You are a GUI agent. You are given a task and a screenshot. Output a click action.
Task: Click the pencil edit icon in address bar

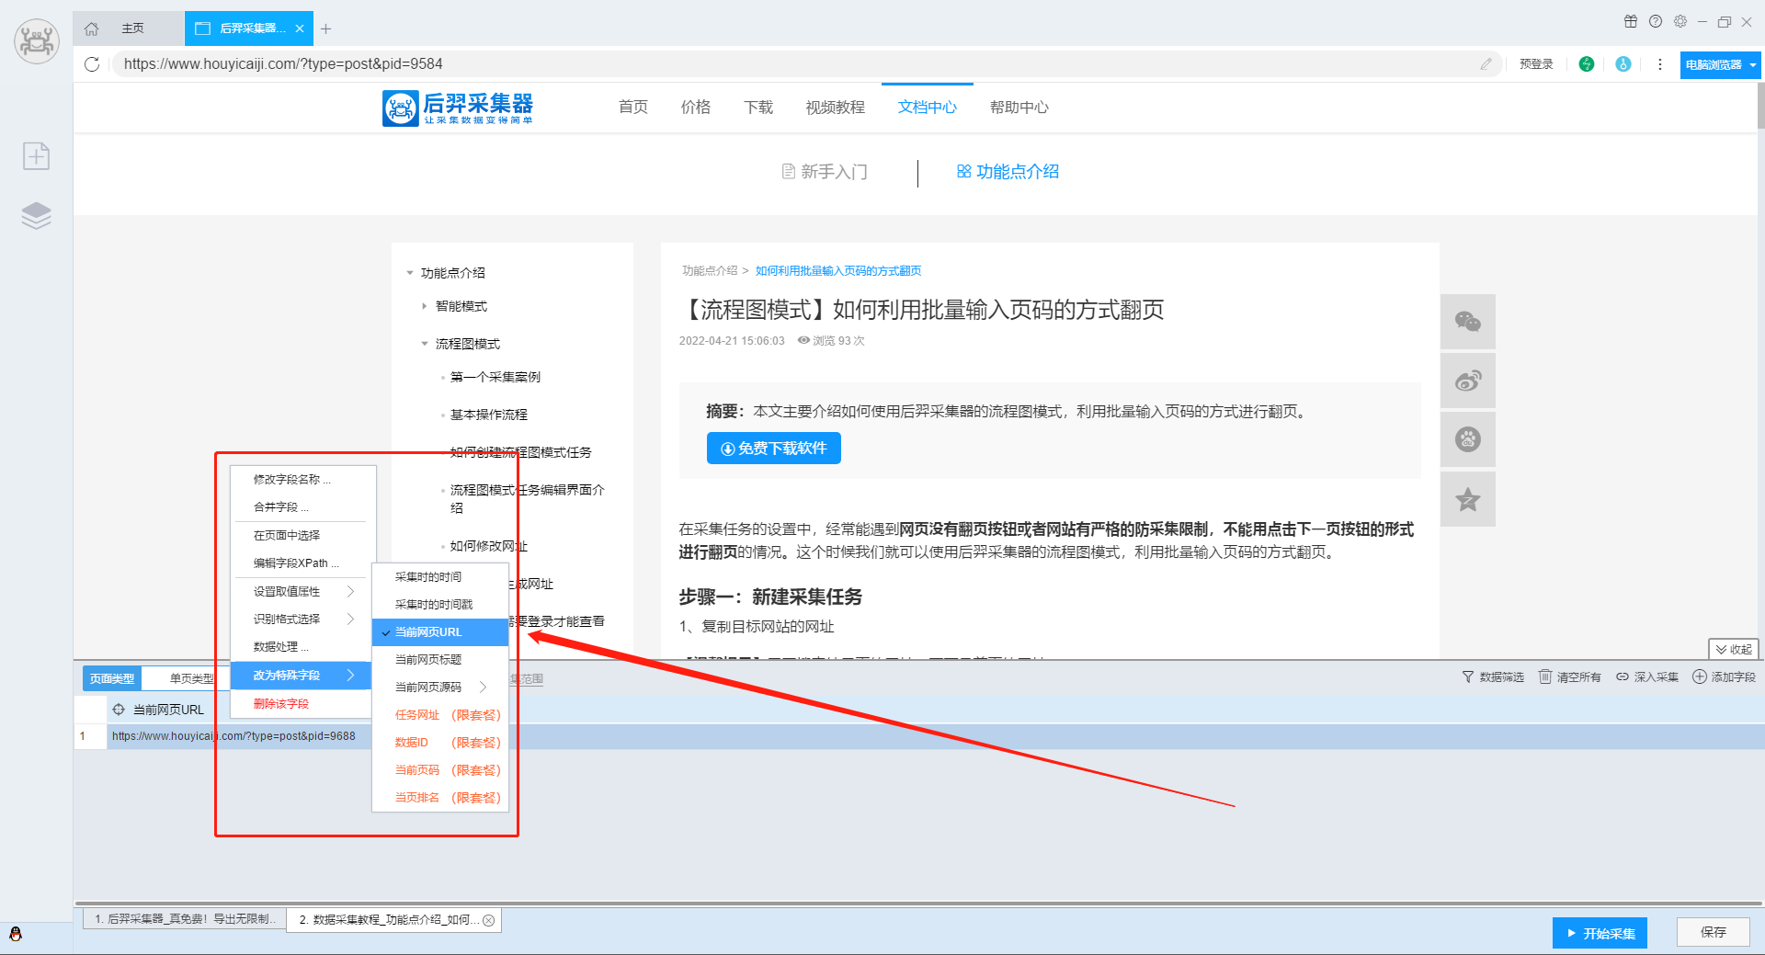coord(1486,64)
